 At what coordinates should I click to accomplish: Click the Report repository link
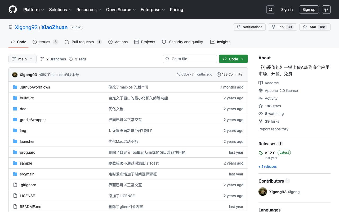click(x=273, y=129)
